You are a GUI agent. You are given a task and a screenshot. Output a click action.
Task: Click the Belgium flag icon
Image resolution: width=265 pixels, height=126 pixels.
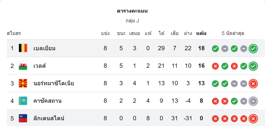click(23, 48)
